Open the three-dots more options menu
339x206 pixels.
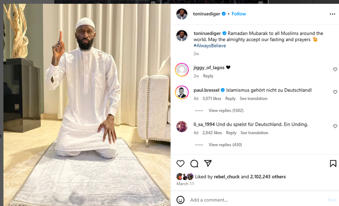(332, 14)
